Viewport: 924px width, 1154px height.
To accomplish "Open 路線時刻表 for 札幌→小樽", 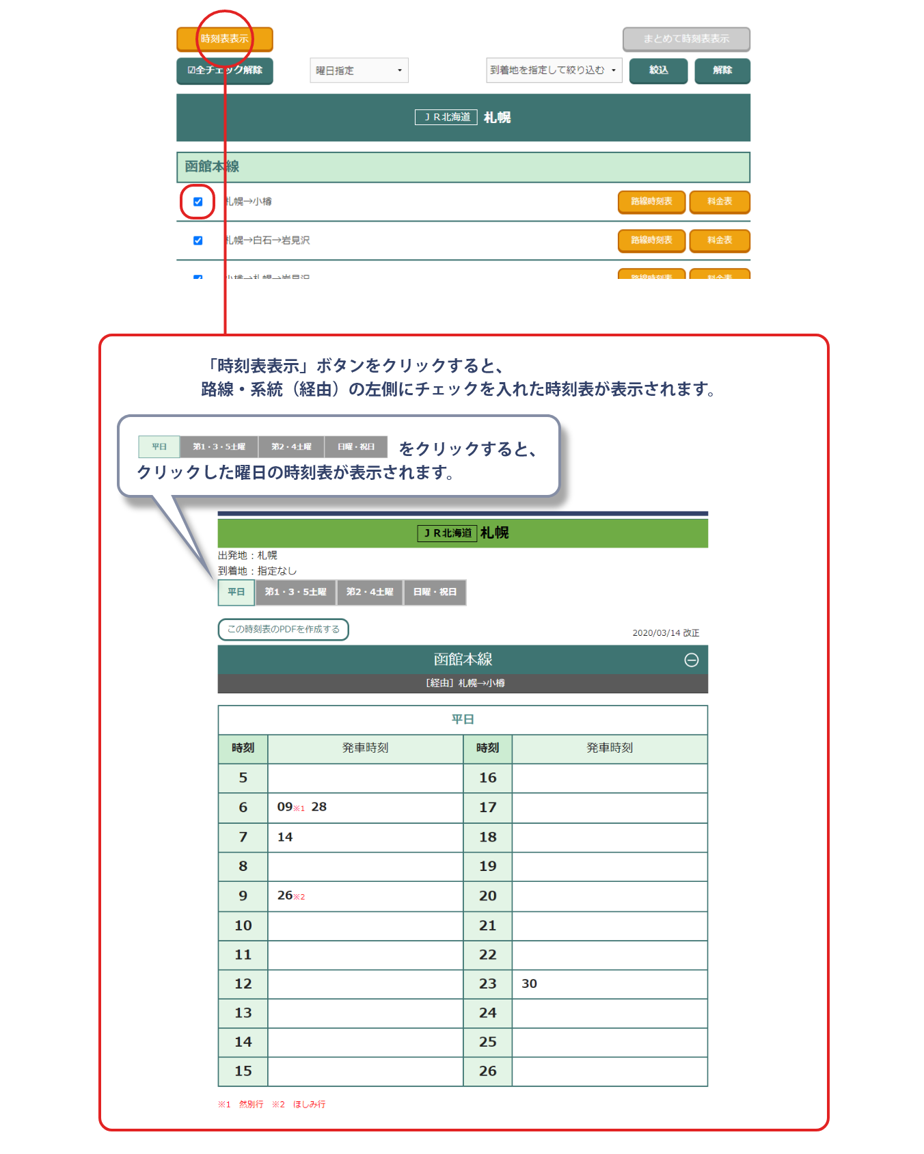I will click(651, 202).
